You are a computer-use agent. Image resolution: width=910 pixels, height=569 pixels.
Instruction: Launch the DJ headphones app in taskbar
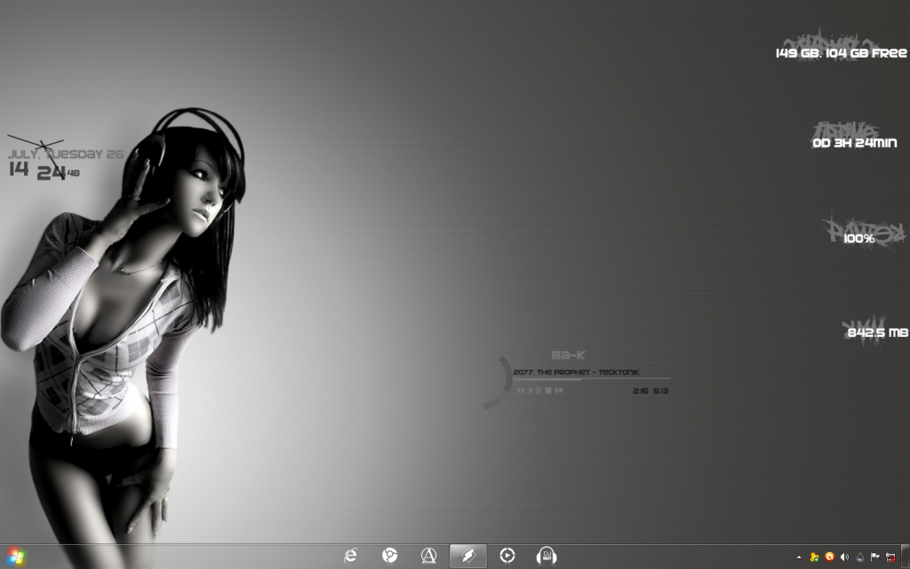click(547, 557)
